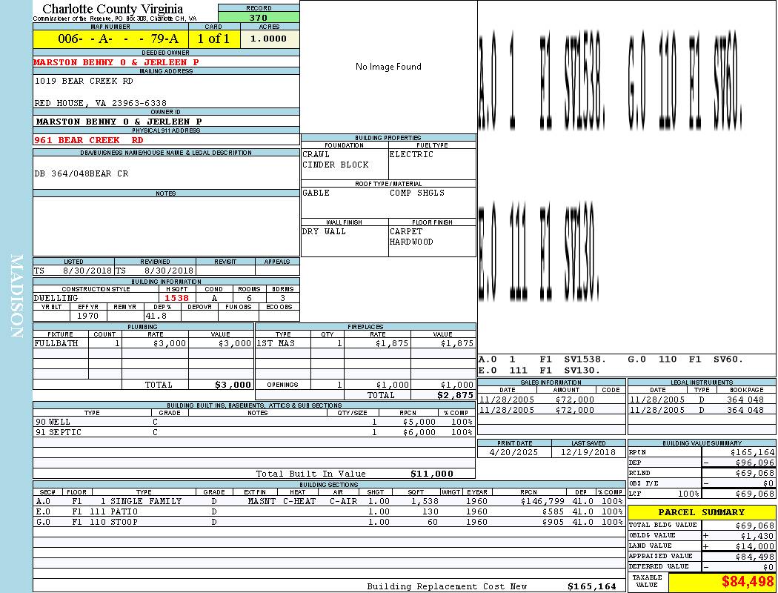Click the construction style DWELLING
This screenshot has width=778, height=593.
56,298
